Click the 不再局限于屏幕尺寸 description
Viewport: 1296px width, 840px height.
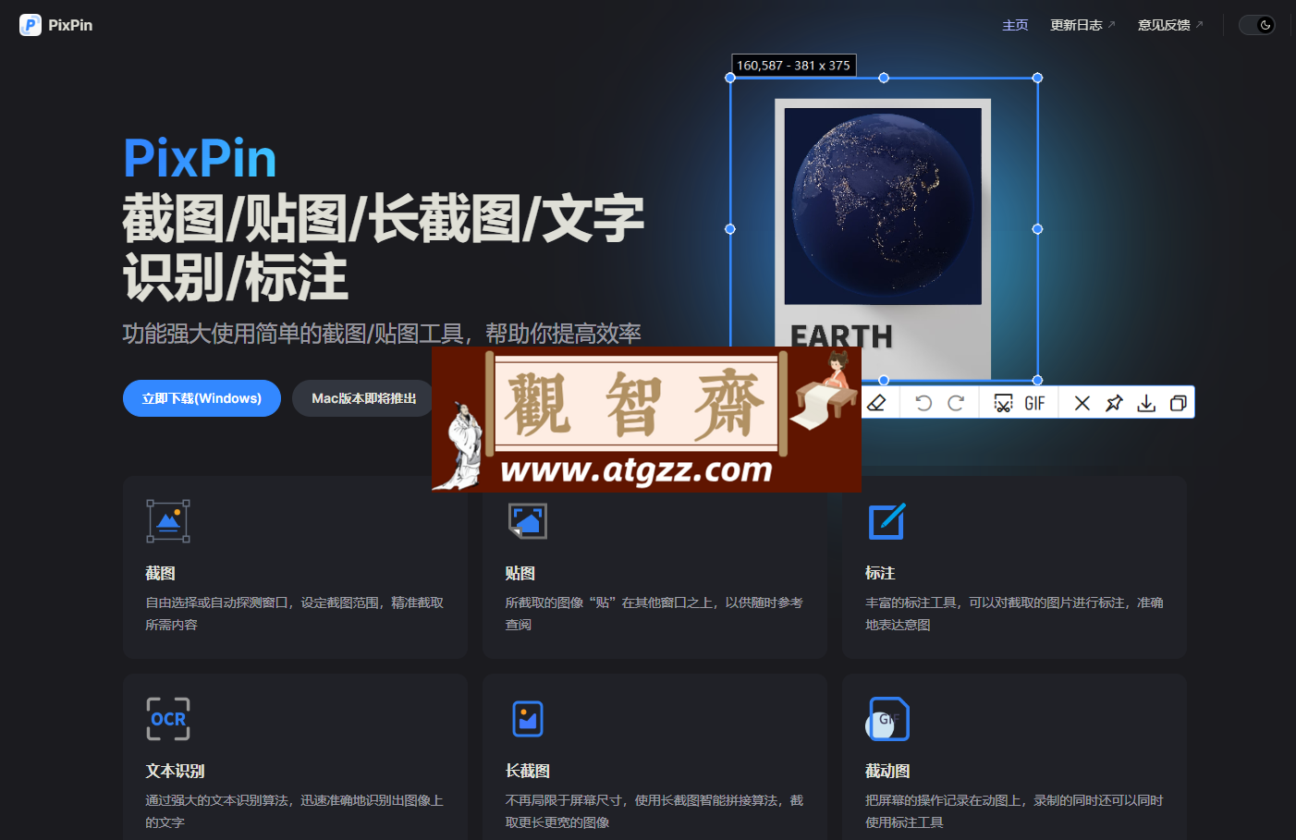point(654,811)
